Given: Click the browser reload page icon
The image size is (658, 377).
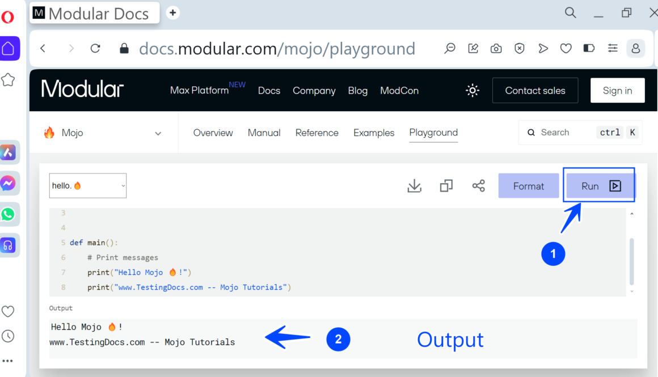Looking at the screenshot, I should 95,49.
